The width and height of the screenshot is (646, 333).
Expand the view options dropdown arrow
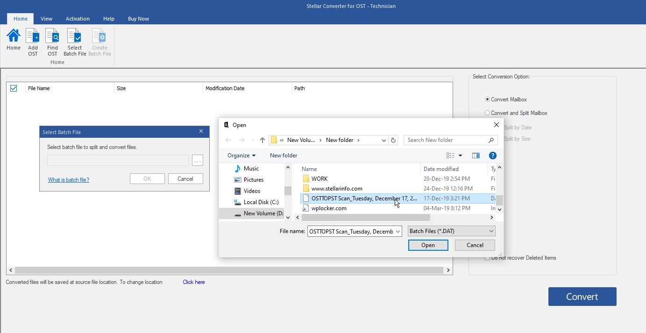point(460,156)
